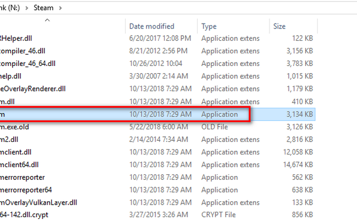Select the merrorreporter application
The image size is (357, 220).
[22, 177]
